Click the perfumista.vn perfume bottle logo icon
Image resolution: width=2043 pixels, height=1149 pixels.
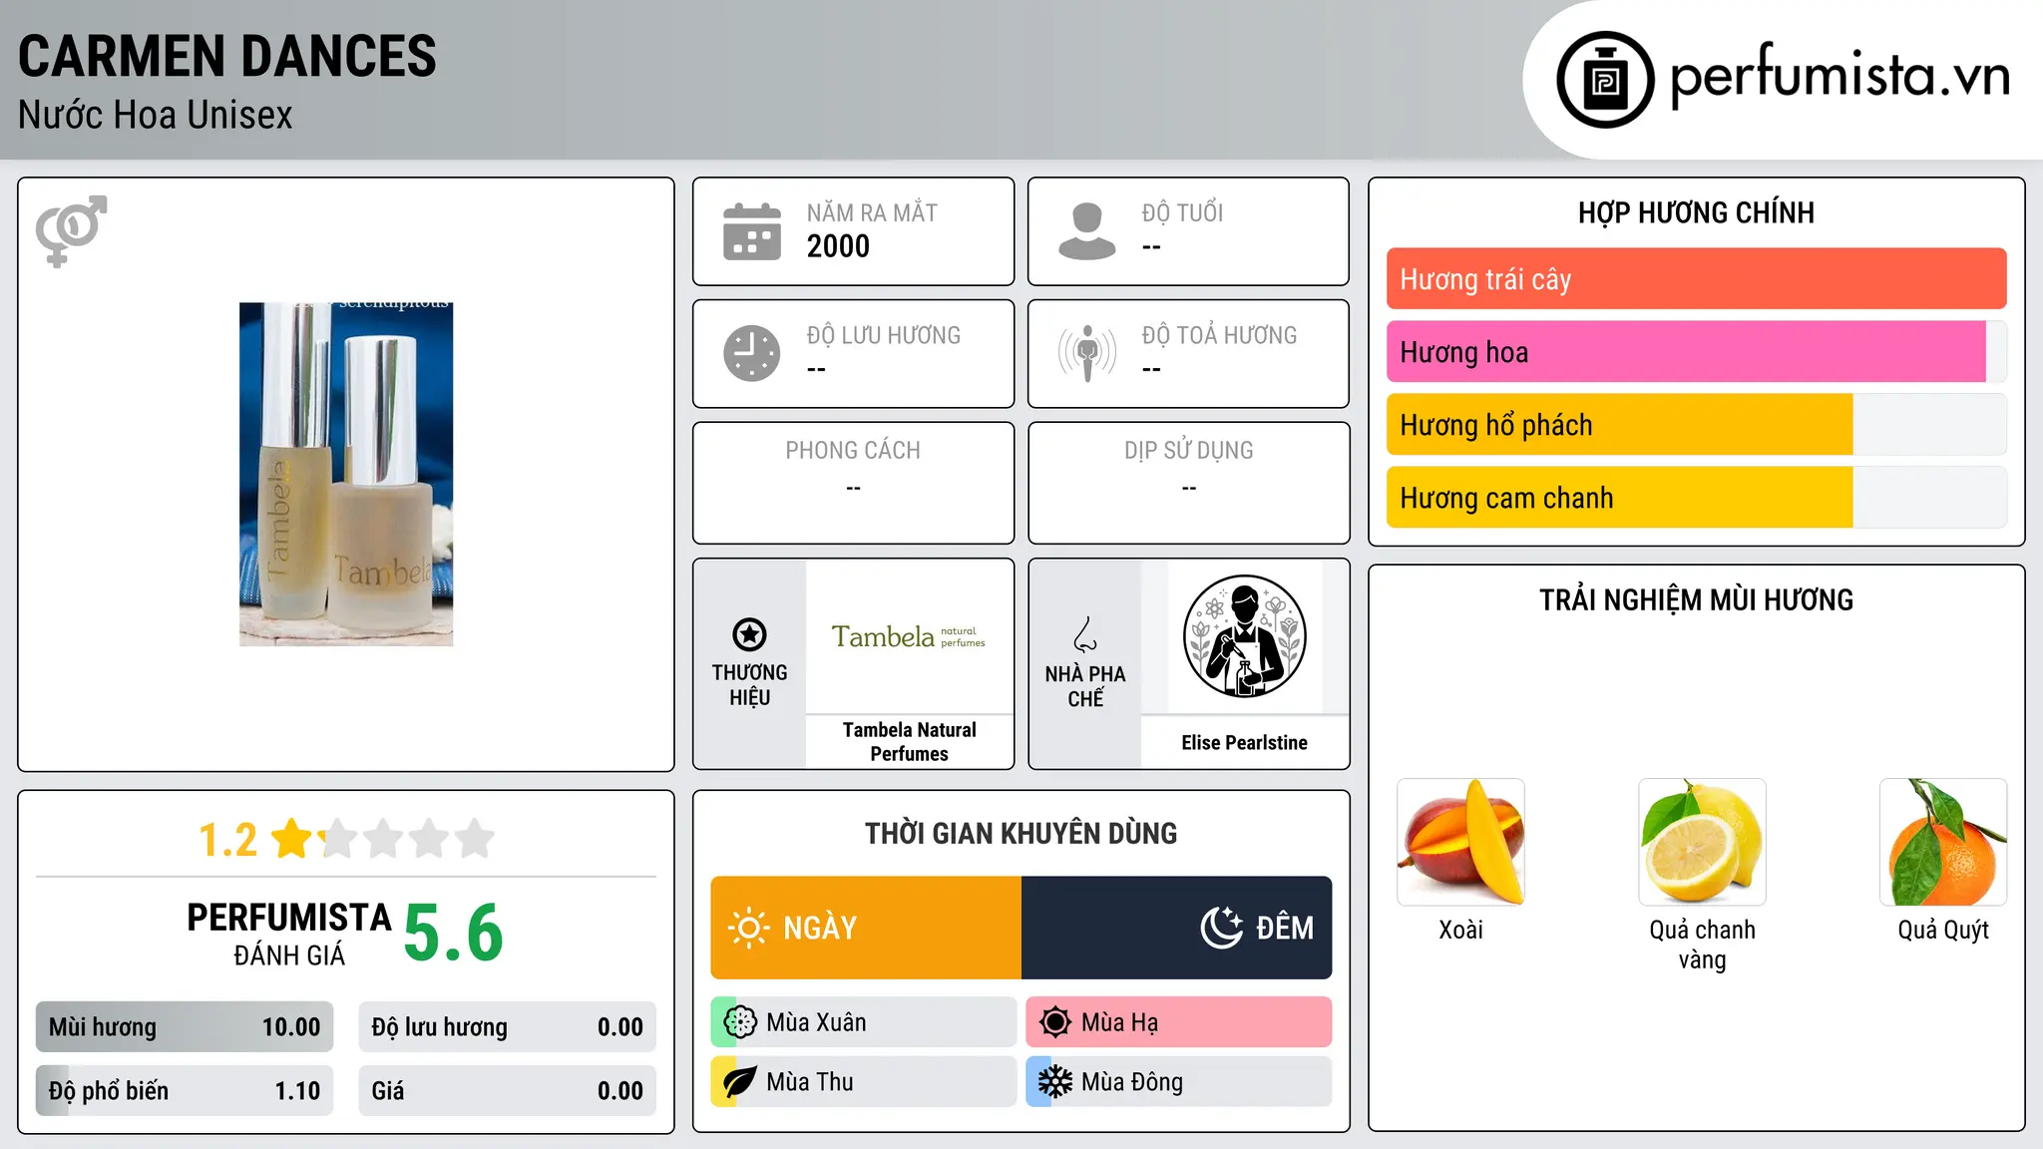click(1605, 80)
